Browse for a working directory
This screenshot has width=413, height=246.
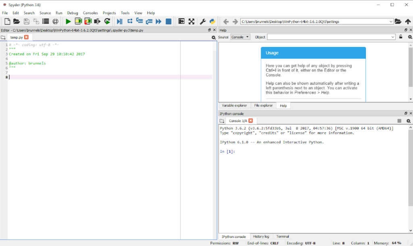[398, 21]
